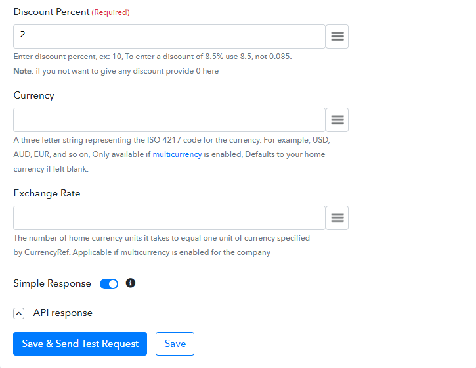Toggle the Simple Response switch

pos(109,284)
